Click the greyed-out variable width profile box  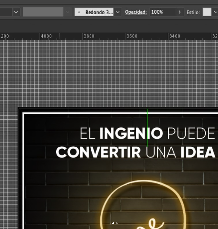(43, 12)
